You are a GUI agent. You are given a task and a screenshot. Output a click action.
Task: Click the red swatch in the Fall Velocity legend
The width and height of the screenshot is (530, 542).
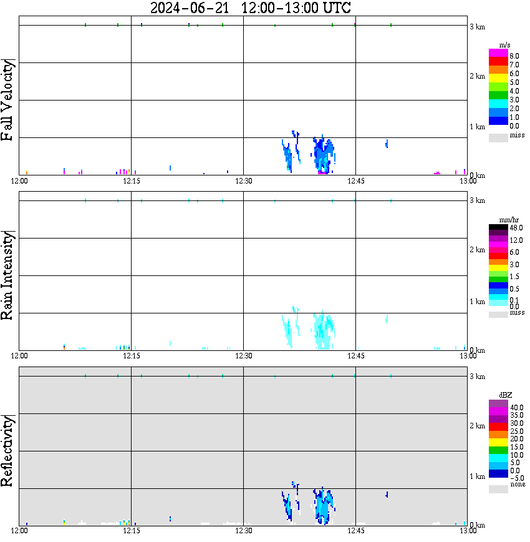[x=498, y=62]
